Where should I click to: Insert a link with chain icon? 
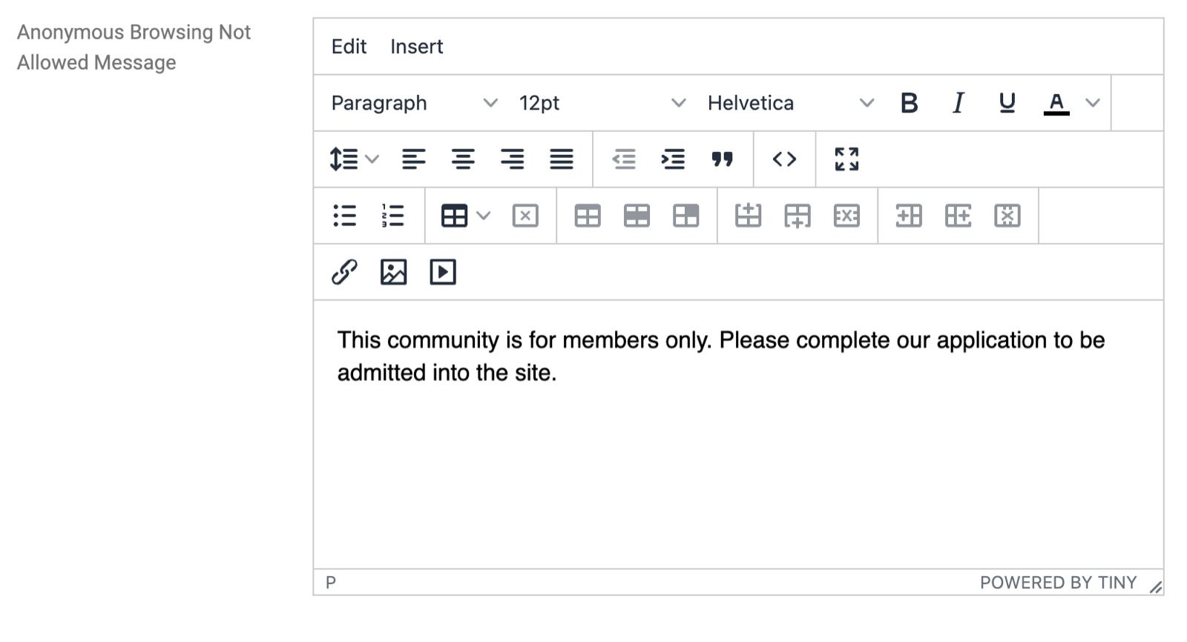click(x=344, y=272)
